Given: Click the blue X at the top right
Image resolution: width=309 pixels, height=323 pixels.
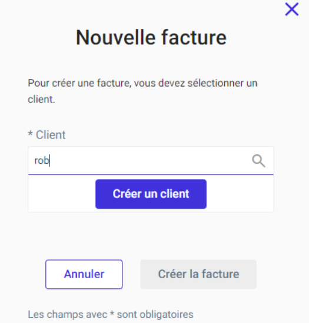Looking at the screenshot, I should pos(292,9).
